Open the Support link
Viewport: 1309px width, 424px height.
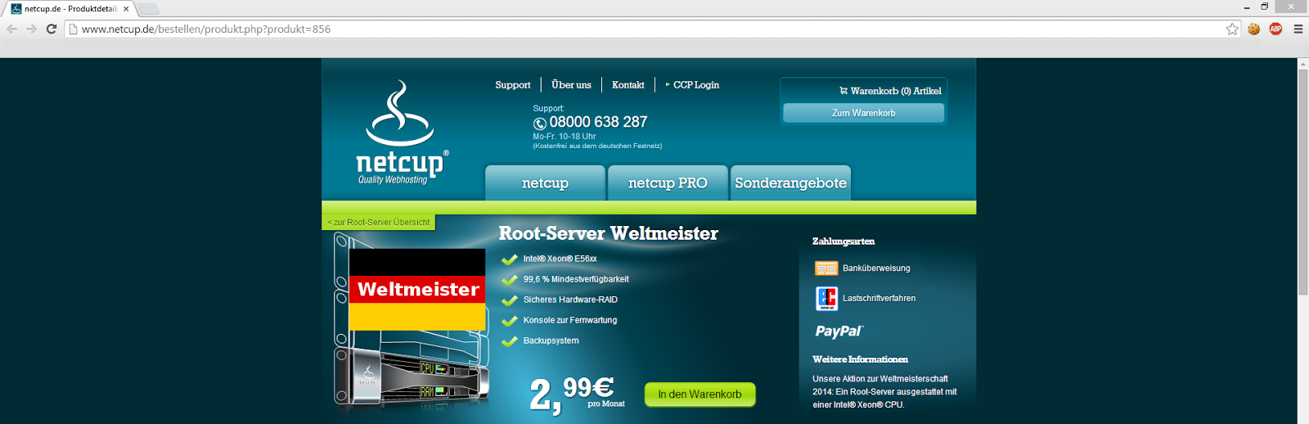[513, 85]
